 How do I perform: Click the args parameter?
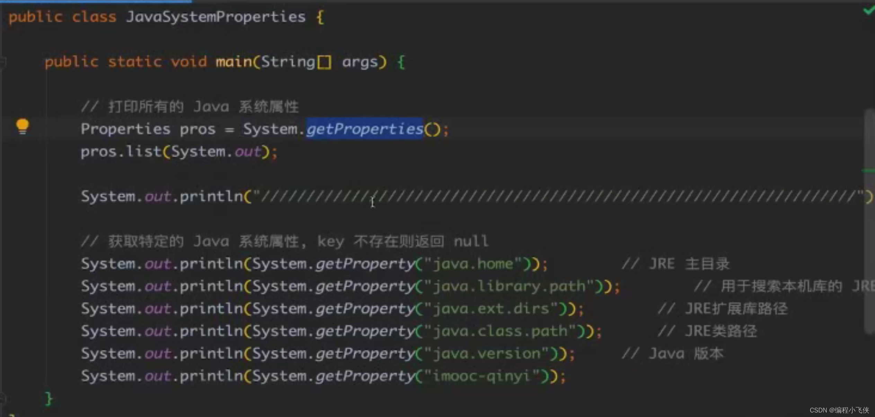click(x=360, y=62)
